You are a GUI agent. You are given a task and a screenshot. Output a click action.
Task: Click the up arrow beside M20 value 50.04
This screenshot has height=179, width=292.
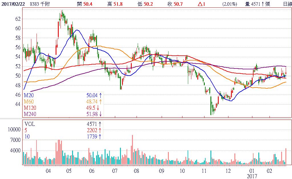tap(100, 95)
